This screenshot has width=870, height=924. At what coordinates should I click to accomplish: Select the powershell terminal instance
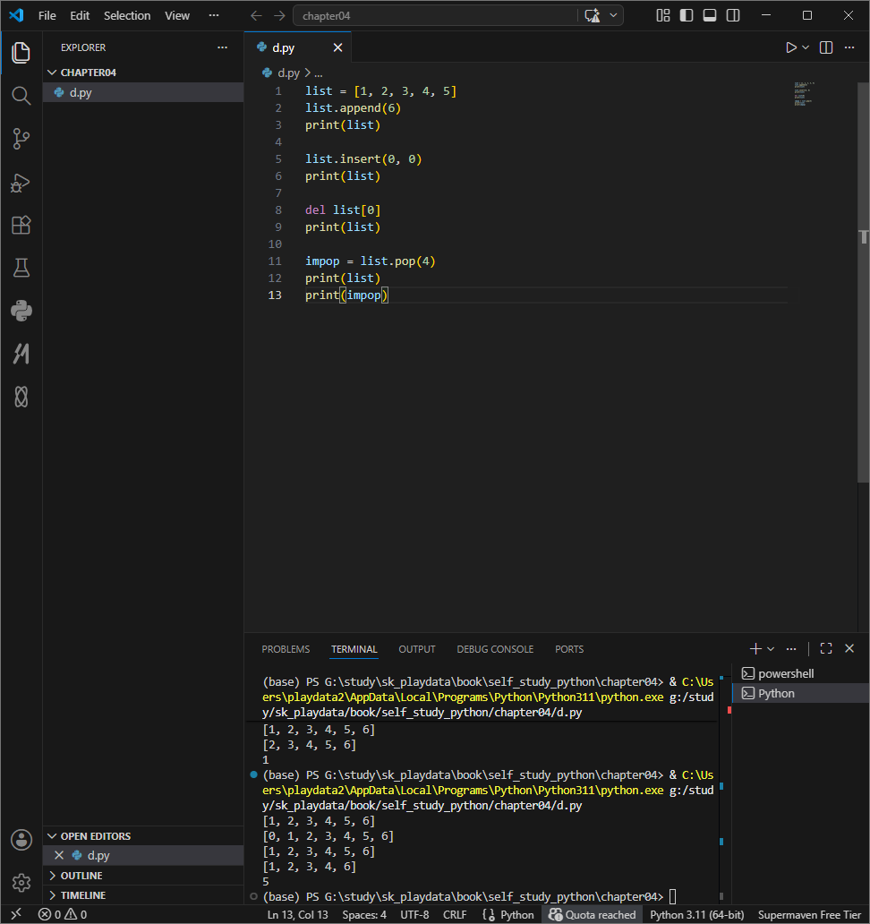802,673
